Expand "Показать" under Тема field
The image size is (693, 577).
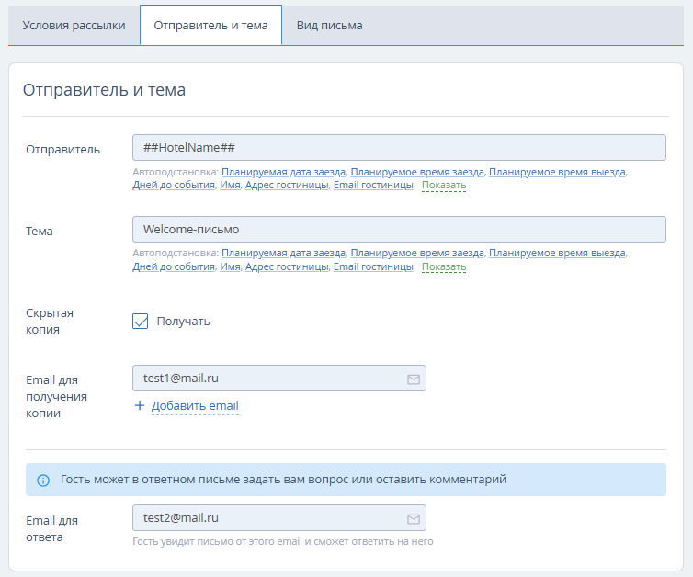click(443, 267)
